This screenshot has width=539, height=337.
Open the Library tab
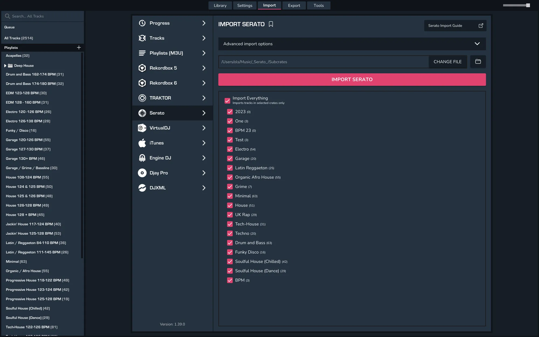pyautogui.click(x=220, y=5)
